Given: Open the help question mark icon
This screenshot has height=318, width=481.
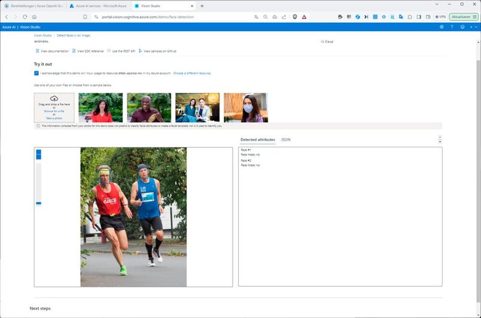Looking at the screenshot, I should click(x=452, y=27).
